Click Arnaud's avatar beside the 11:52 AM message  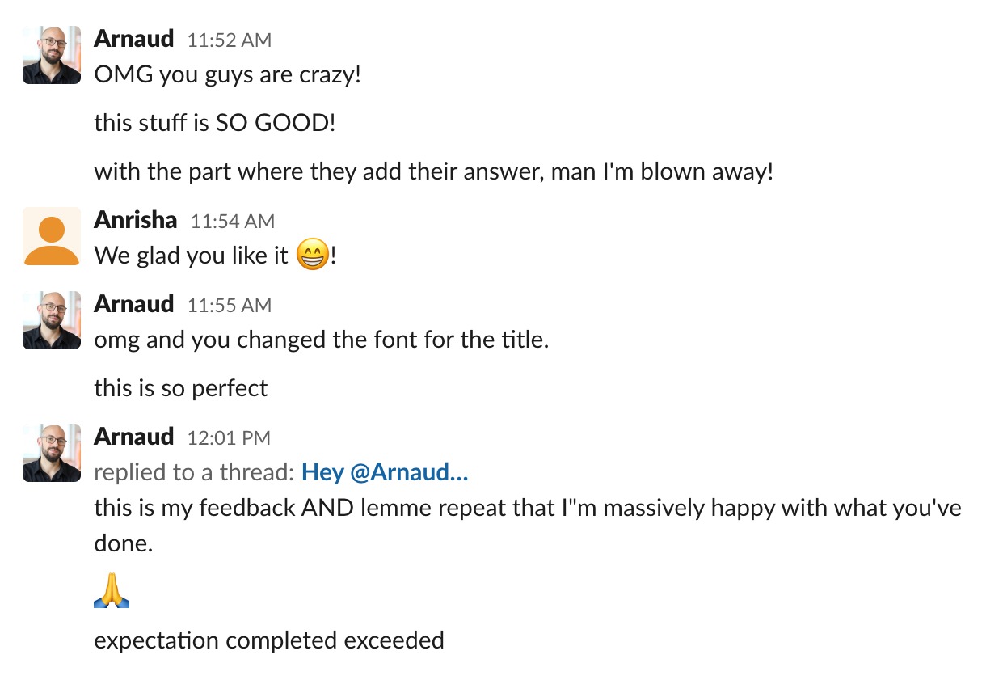(x=52, y=55)
